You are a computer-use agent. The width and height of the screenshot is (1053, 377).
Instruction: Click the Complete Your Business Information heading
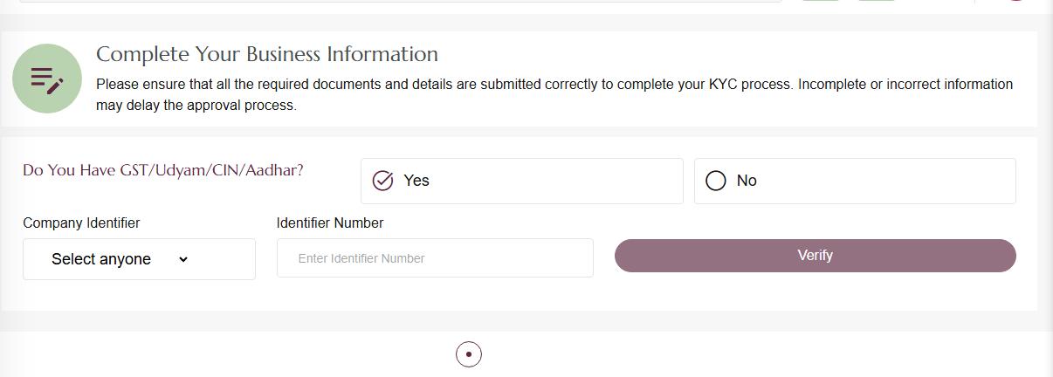267,54
